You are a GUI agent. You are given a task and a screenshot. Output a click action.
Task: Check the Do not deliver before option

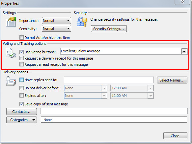click(x=21, y=88)
